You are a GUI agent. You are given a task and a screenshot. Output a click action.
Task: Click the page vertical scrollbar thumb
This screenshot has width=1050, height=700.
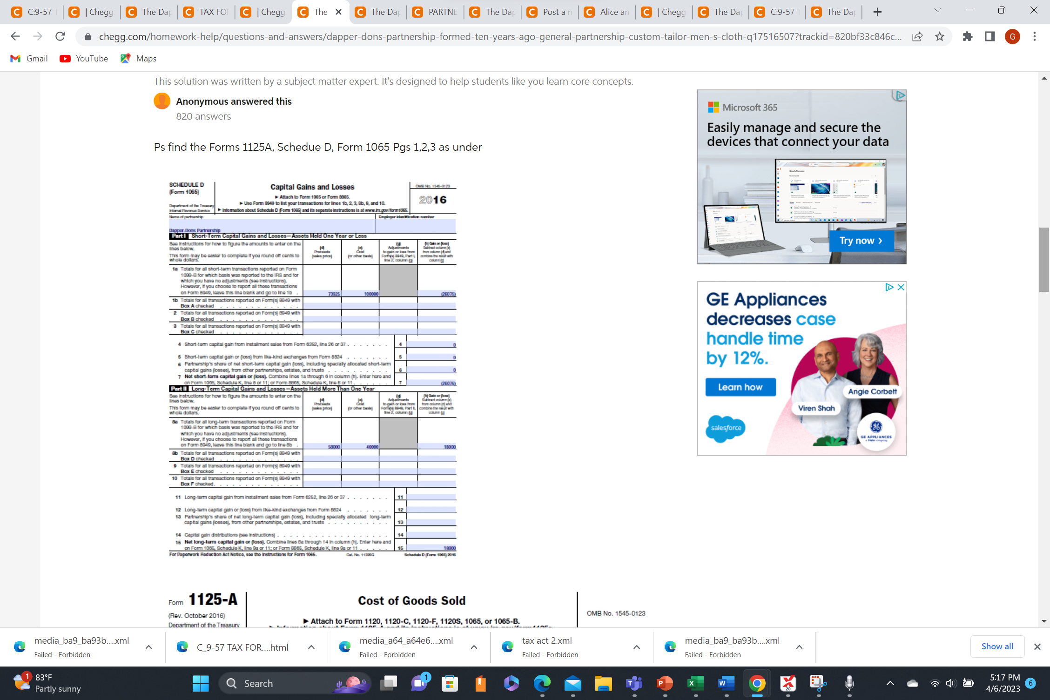click(1044, 259)
